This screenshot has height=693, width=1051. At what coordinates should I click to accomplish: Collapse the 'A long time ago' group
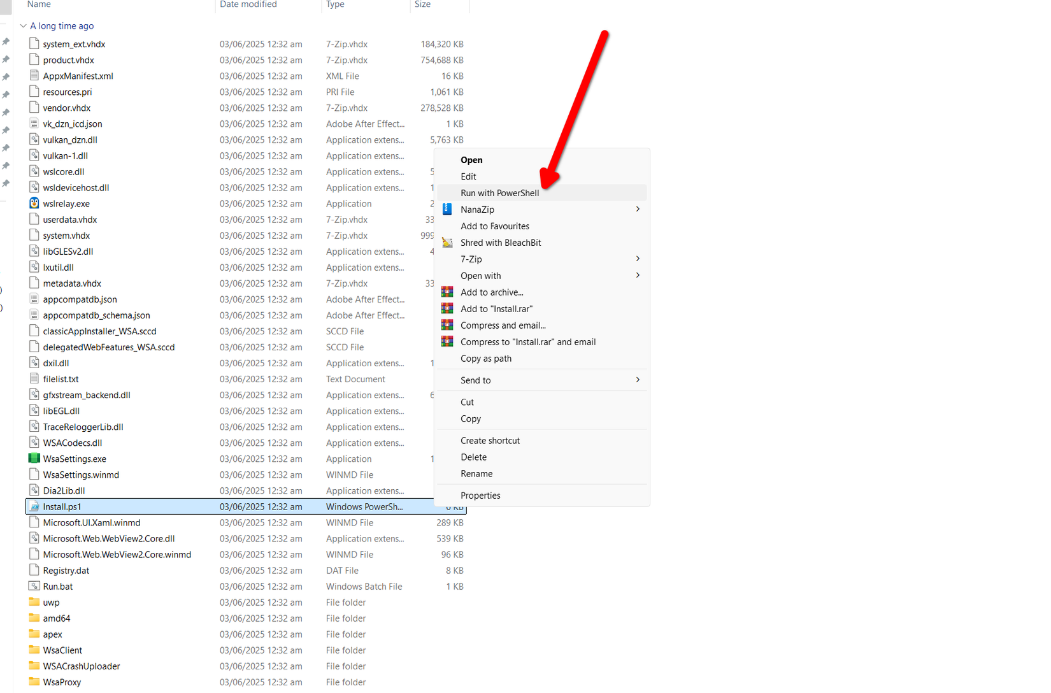point(23,25)
